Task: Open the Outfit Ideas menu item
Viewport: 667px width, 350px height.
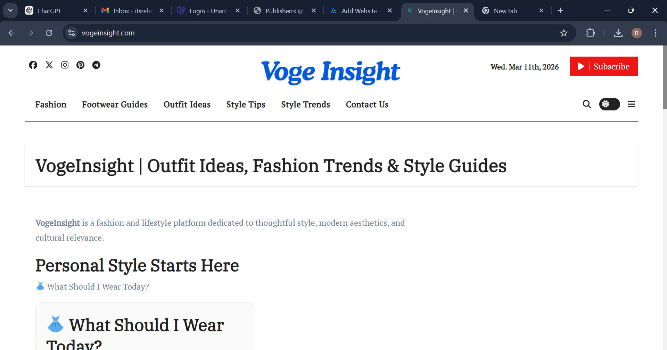Action: click(187, 105)
